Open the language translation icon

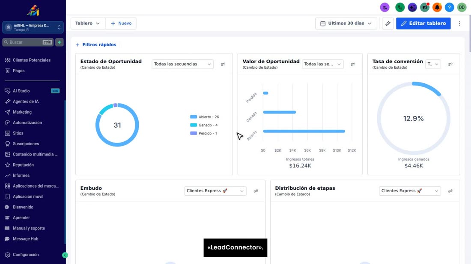pyautogui.click(x=385, y=8)
